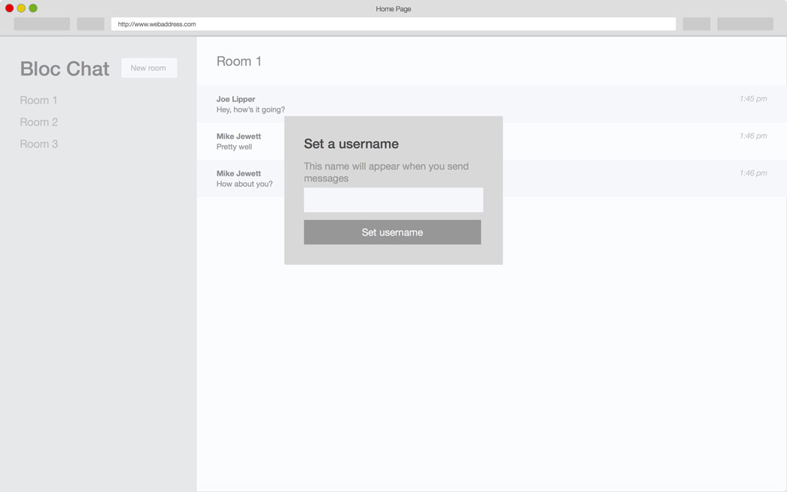This screenshot has height=492, width=787.
Task: Click the 1:46 pm timestamp beside 'How about you?'
Action: (x=753, y=172)
